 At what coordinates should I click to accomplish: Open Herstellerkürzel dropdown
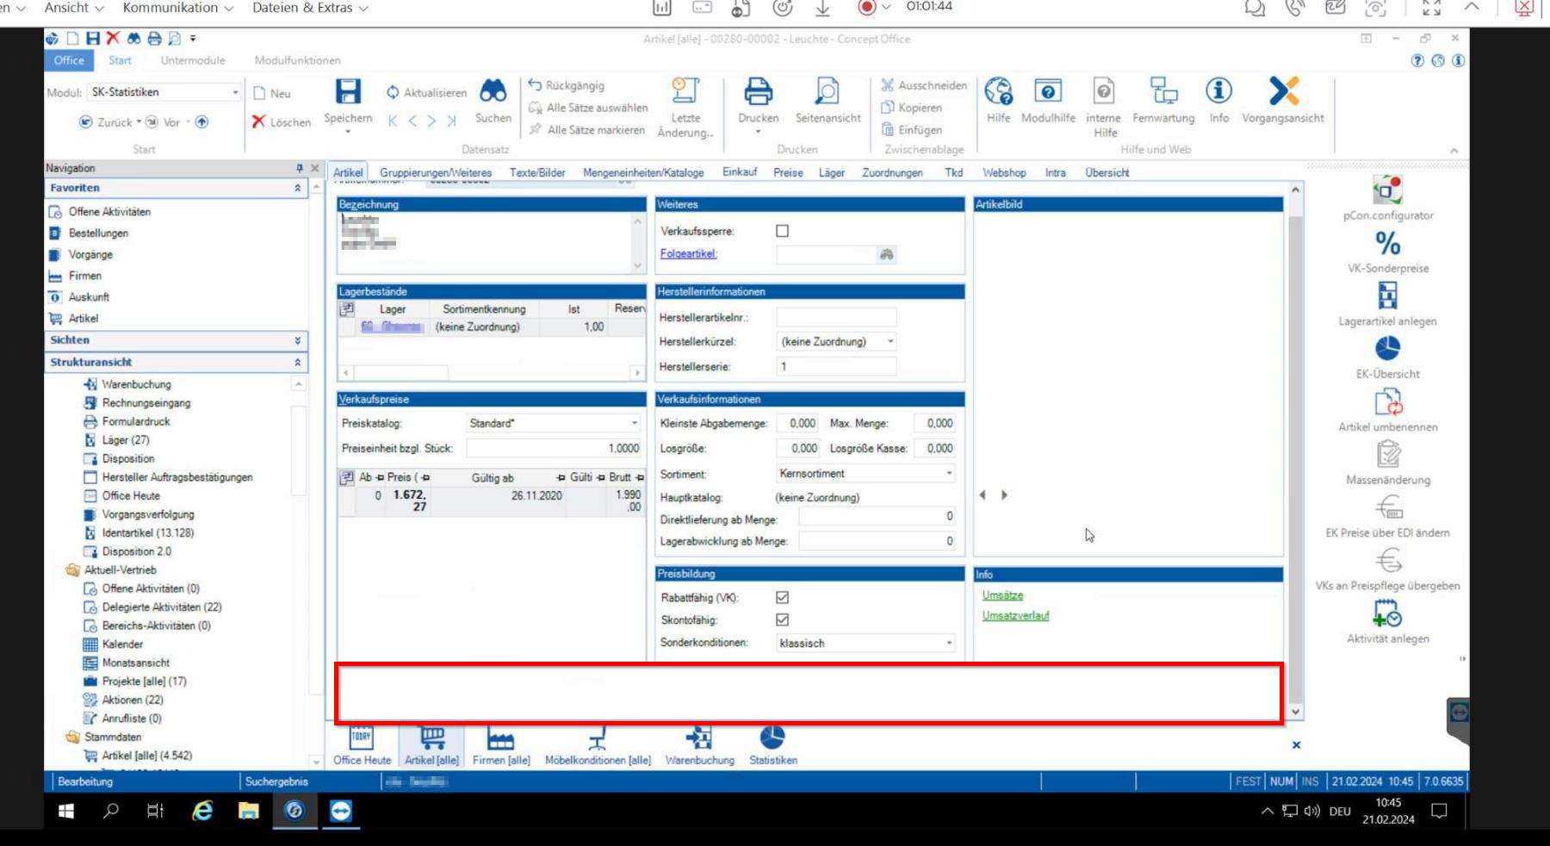click(x=890, y=342)
